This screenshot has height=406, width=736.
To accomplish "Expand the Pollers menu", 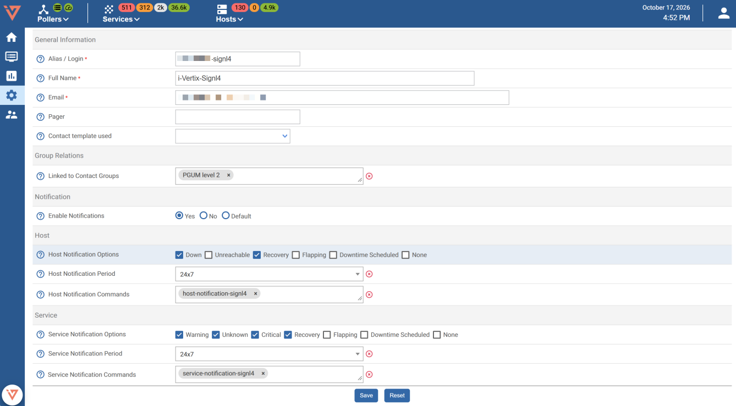I will click(x=53, y=19).
